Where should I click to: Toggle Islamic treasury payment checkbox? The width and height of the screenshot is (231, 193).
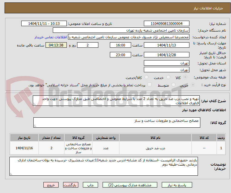point(150,84)
